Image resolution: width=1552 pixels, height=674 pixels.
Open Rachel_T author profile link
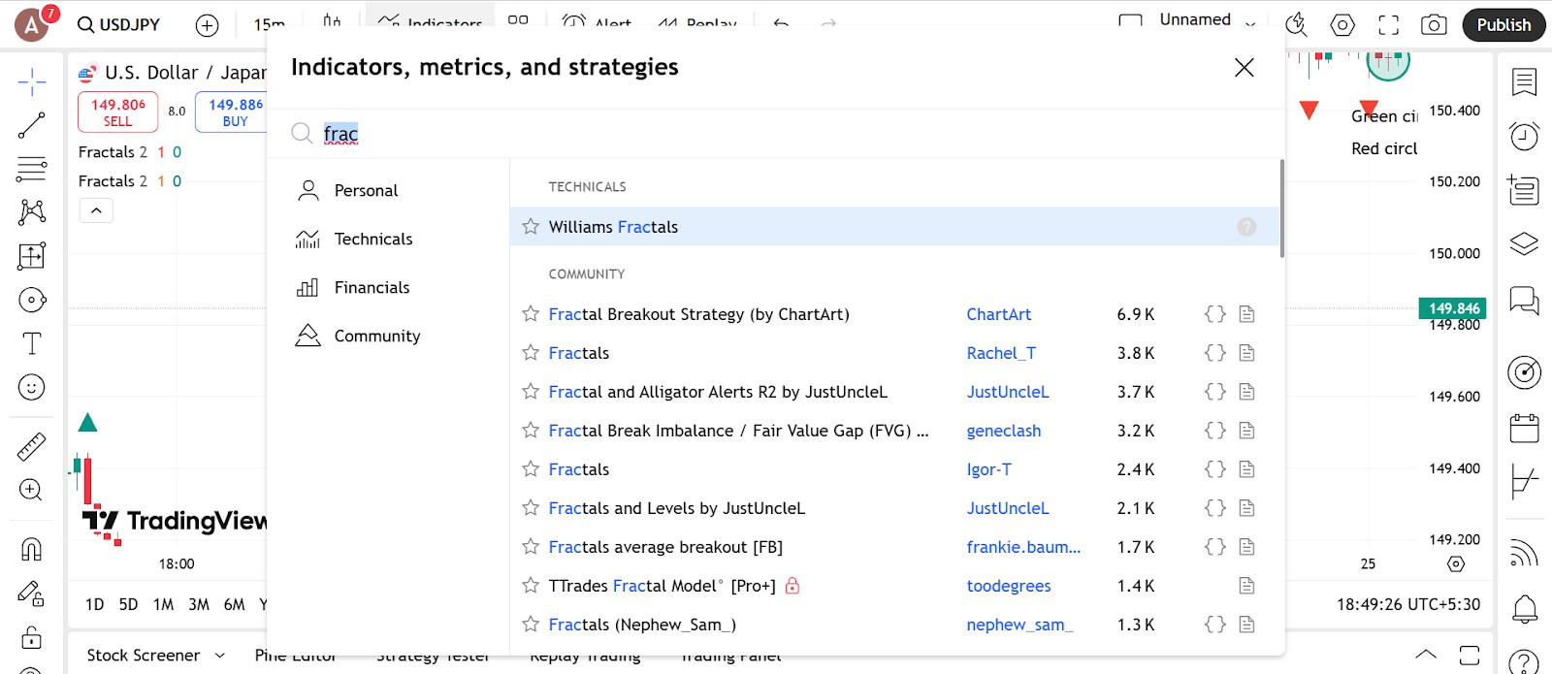pos(1001,353)
